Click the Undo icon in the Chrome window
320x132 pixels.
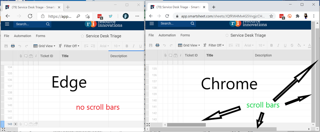point(164,45)
